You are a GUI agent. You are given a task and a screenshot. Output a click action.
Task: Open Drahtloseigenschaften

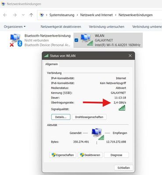click(89, 117)
